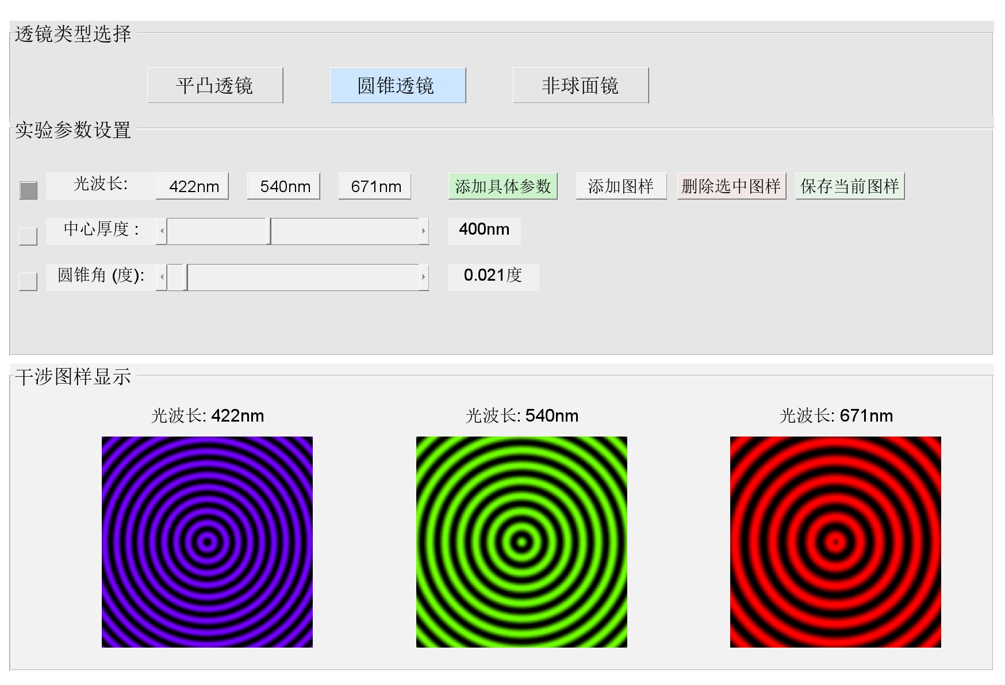Select the red 671nm interference pattern
The width and height of the screenshot is (1005, 685).
point(835,542)
